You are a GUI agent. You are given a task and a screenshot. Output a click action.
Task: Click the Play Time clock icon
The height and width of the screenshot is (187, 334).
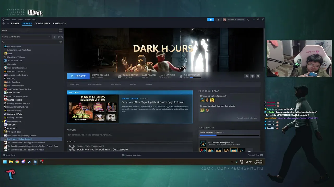tap(161, 76)
